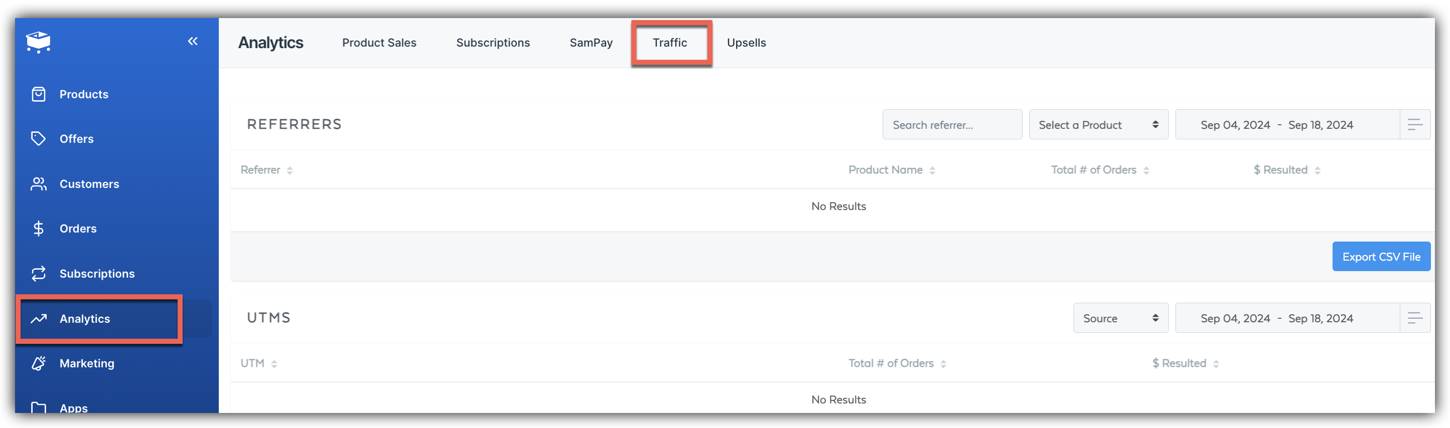This screenshot has width=1450, height=428.
Task: Click the SamCart logo icon
Action: [x=38, y=42]
